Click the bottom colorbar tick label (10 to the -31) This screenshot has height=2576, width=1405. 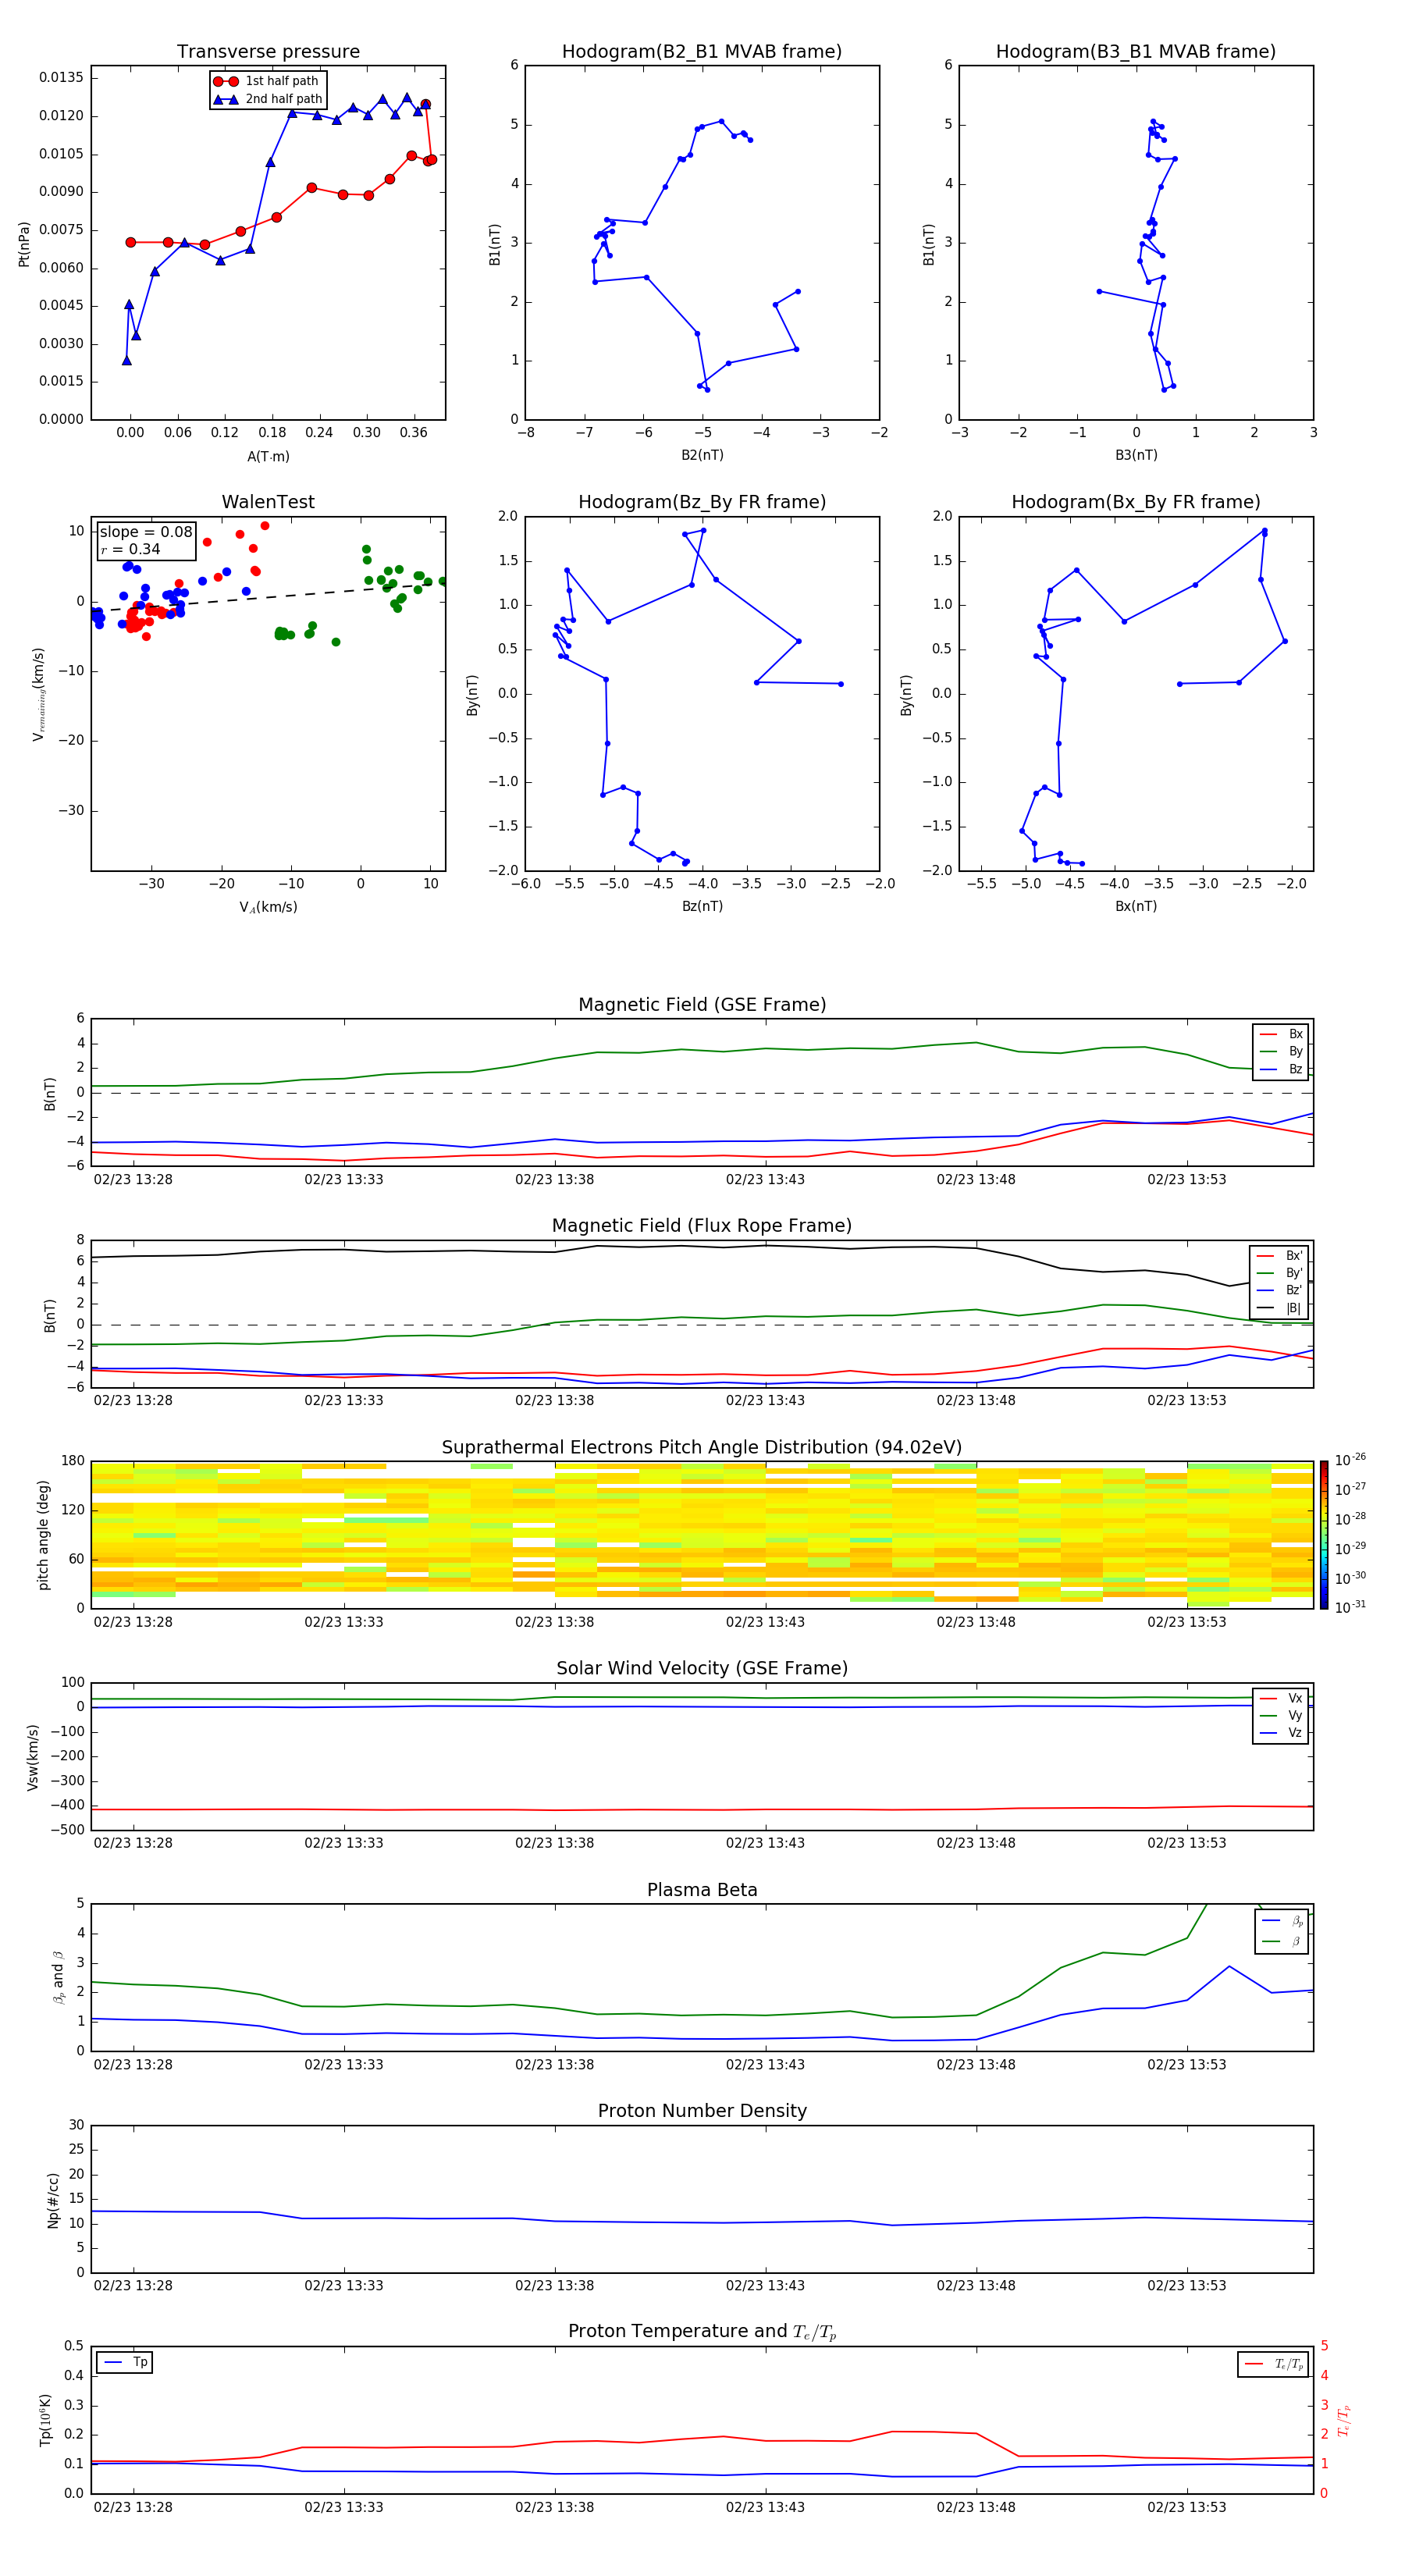click(1350, 1607)
